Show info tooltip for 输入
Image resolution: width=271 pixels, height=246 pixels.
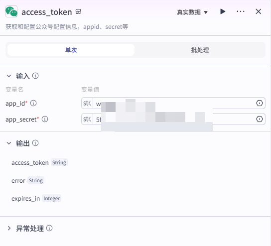[x=35, y=76]
